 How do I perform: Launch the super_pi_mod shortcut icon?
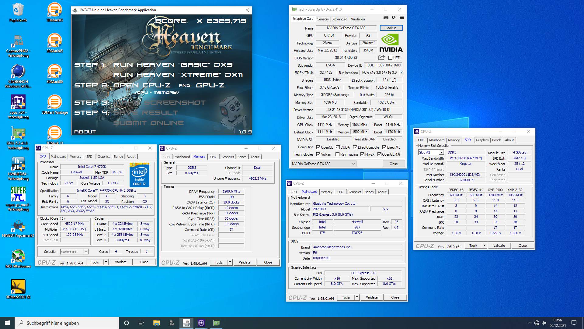18,199
